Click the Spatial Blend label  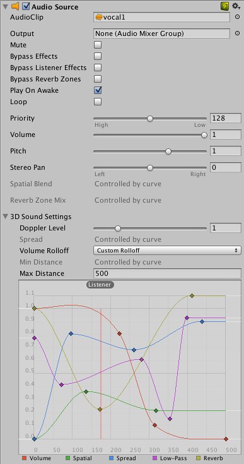click(x=31, y=184)
